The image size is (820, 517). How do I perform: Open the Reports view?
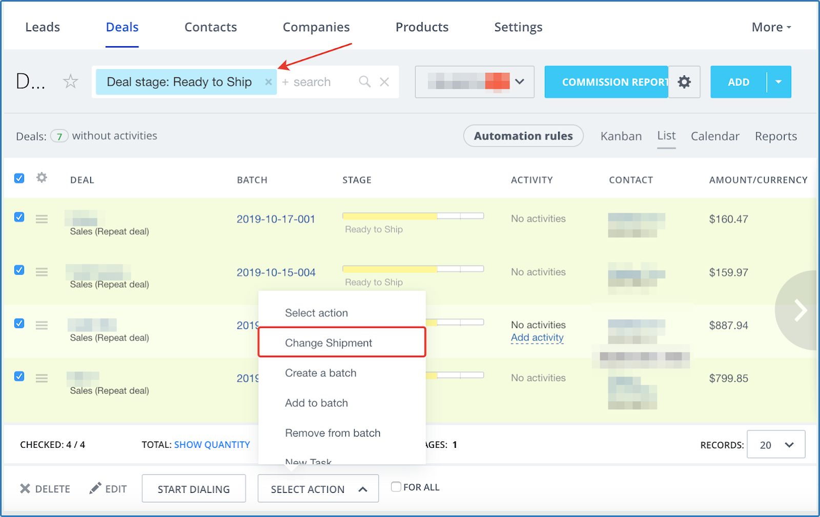coord(776,136)
